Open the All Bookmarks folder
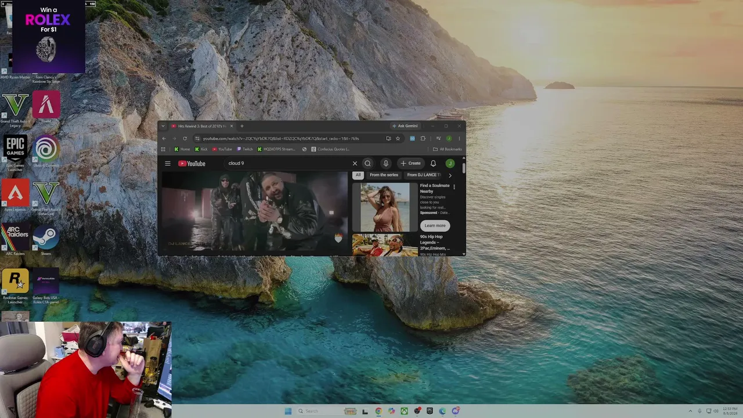743x418 pixels. [x=448, y=149]
